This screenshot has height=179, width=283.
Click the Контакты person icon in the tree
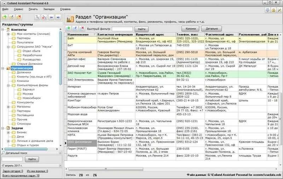(8, 30)
